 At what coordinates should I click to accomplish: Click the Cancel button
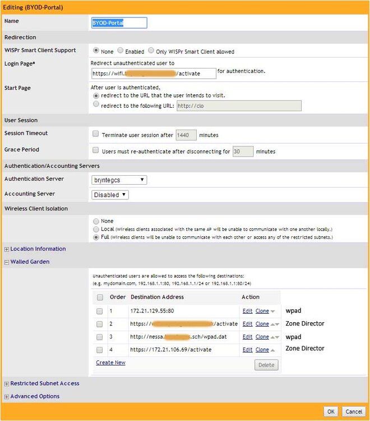(354, 411)
